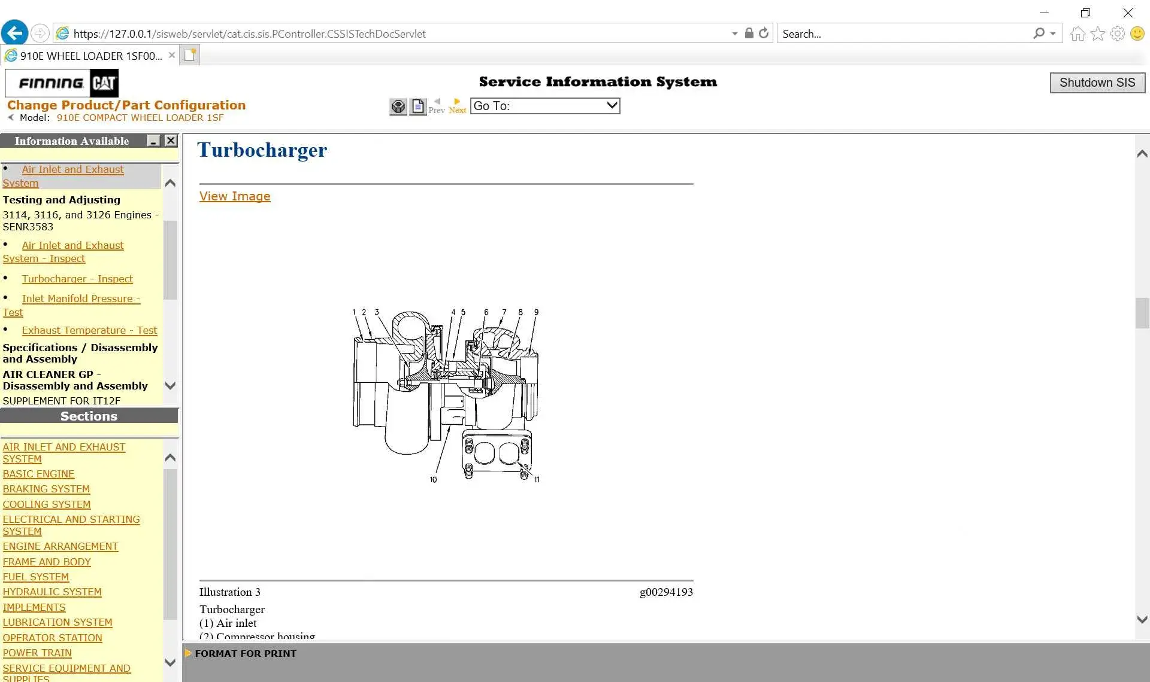
Task: Open Turbocharger - Inspect link
Action: pyautogui.click(x=77, y=279)
